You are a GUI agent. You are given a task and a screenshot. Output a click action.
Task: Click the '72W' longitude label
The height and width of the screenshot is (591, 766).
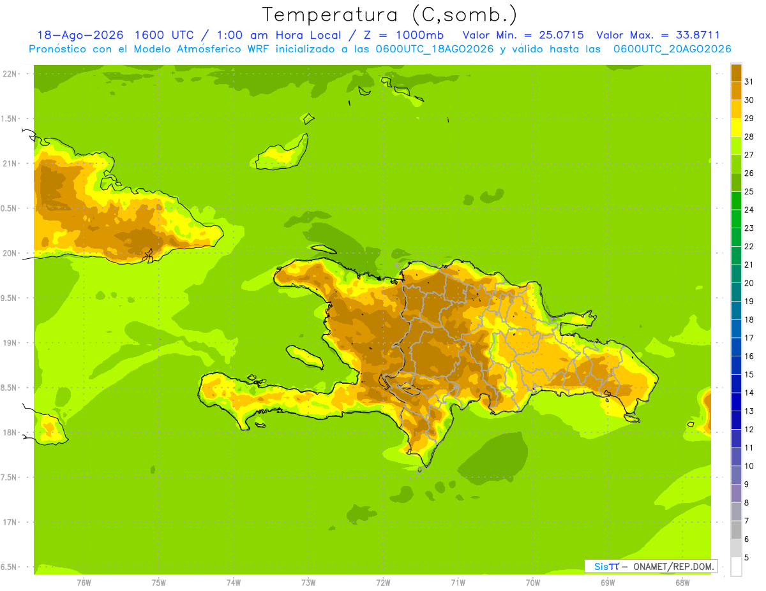click(x=383, y=583)
